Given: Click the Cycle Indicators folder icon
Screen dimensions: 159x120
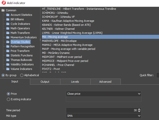Looking at the screenshot, I should tap(8, 24).
